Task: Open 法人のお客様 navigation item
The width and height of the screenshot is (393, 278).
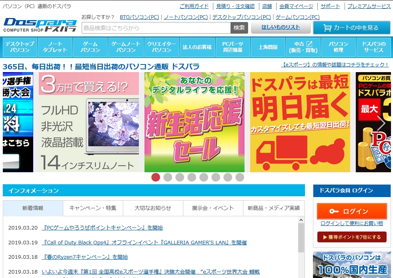Action: click(x=197, y=47)
